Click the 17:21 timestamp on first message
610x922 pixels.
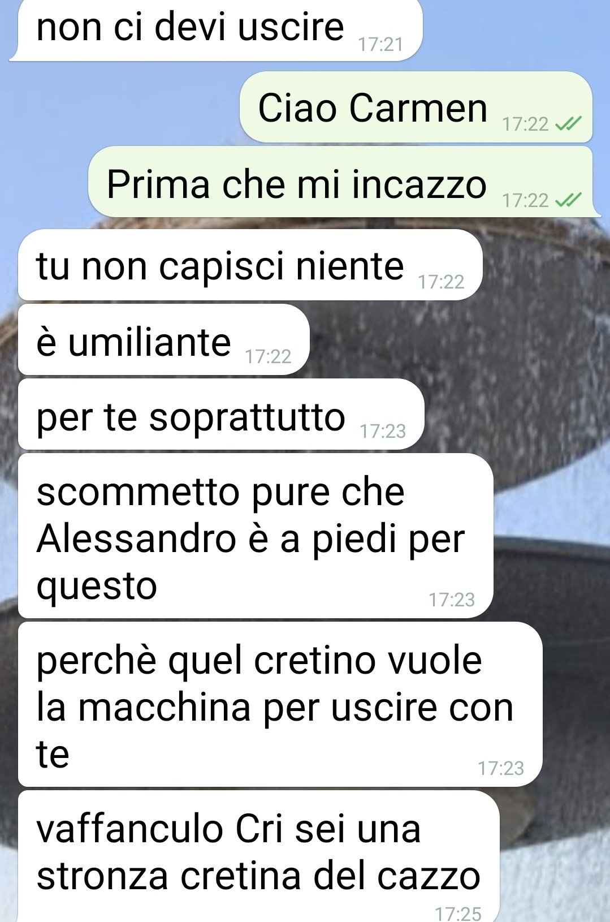tap(380, 45)
